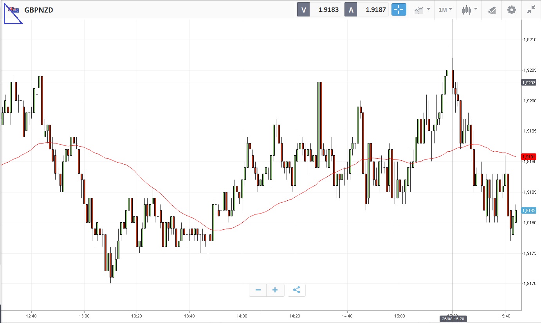Viewport: 541px width, 323px height.
Task: Share the chart via share icon
Action: [296, 290]
